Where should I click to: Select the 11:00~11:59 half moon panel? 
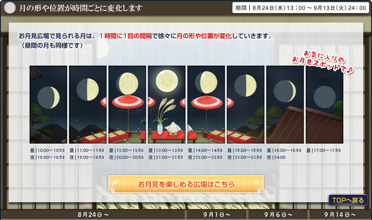pyautogui.click(x=88, y=105)
